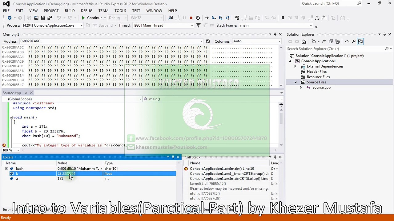This screenshot has height=221, width=394.
Task: Switch to the Source.cpp editor tab
Action: [x=12, y=93]
